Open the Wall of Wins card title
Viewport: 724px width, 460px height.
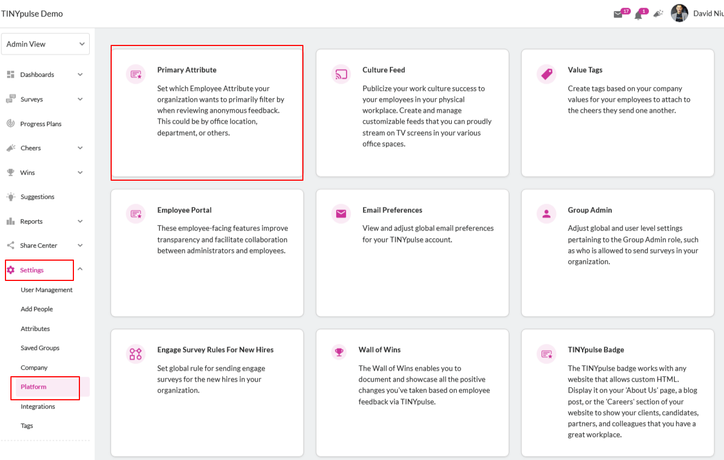(380, 349)
